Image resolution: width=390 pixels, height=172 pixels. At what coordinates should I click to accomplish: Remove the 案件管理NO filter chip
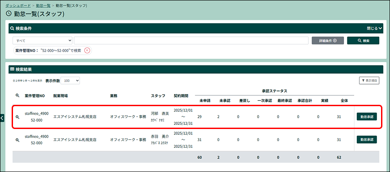click(87, 51)
